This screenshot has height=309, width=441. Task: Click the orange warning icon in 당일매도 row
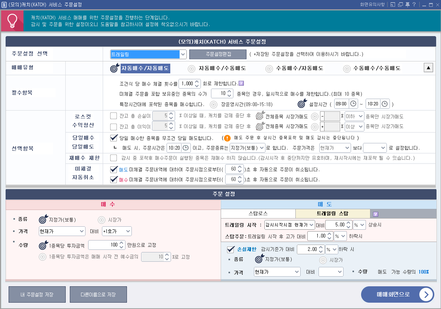point(227,138)
